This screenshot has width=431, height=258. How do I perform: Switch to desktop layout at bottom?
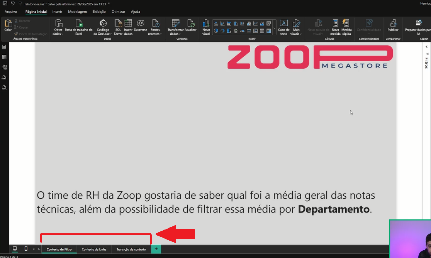coord(15,249)
